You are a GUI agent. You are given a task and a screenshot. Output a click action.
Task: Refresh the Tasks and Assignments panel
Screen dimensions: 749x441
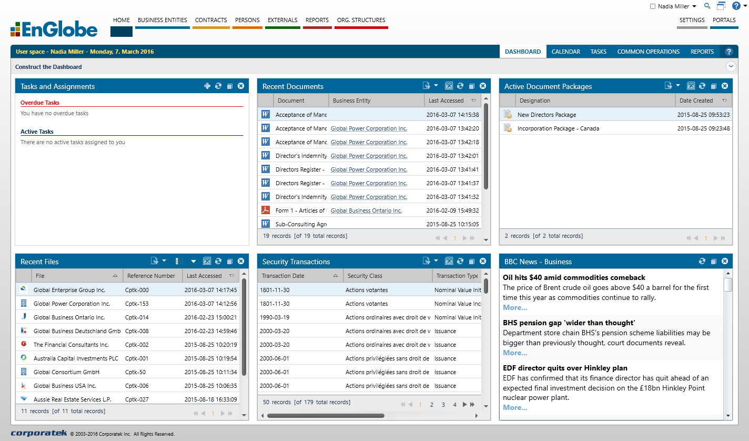pos(218,86)
